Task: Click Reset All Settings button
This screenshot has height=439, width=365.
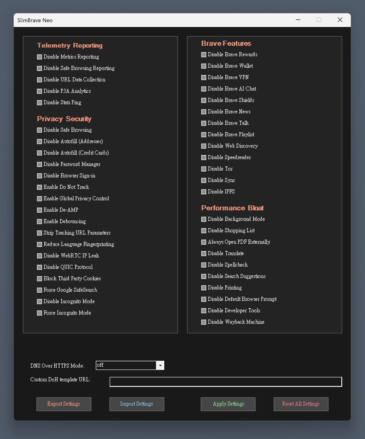Action: 301,404
